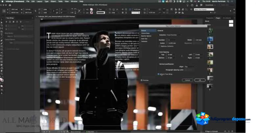
Task: Switch to the Pages panel tab
Action: [x=218, y=18]
